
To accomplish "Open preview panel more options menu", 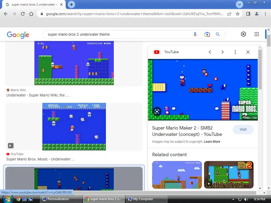I will pos(235,52).
